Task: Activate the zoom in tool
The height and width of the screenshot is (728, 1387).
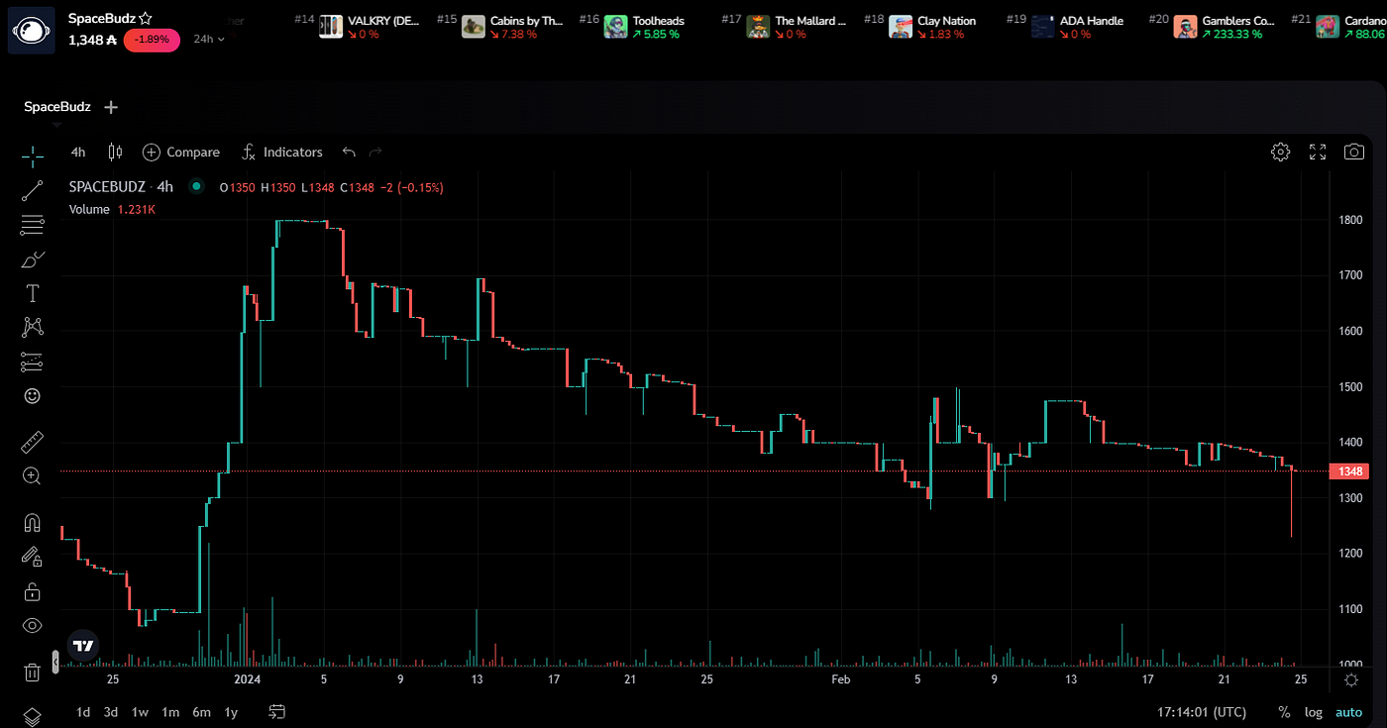Action: point(32,476)
